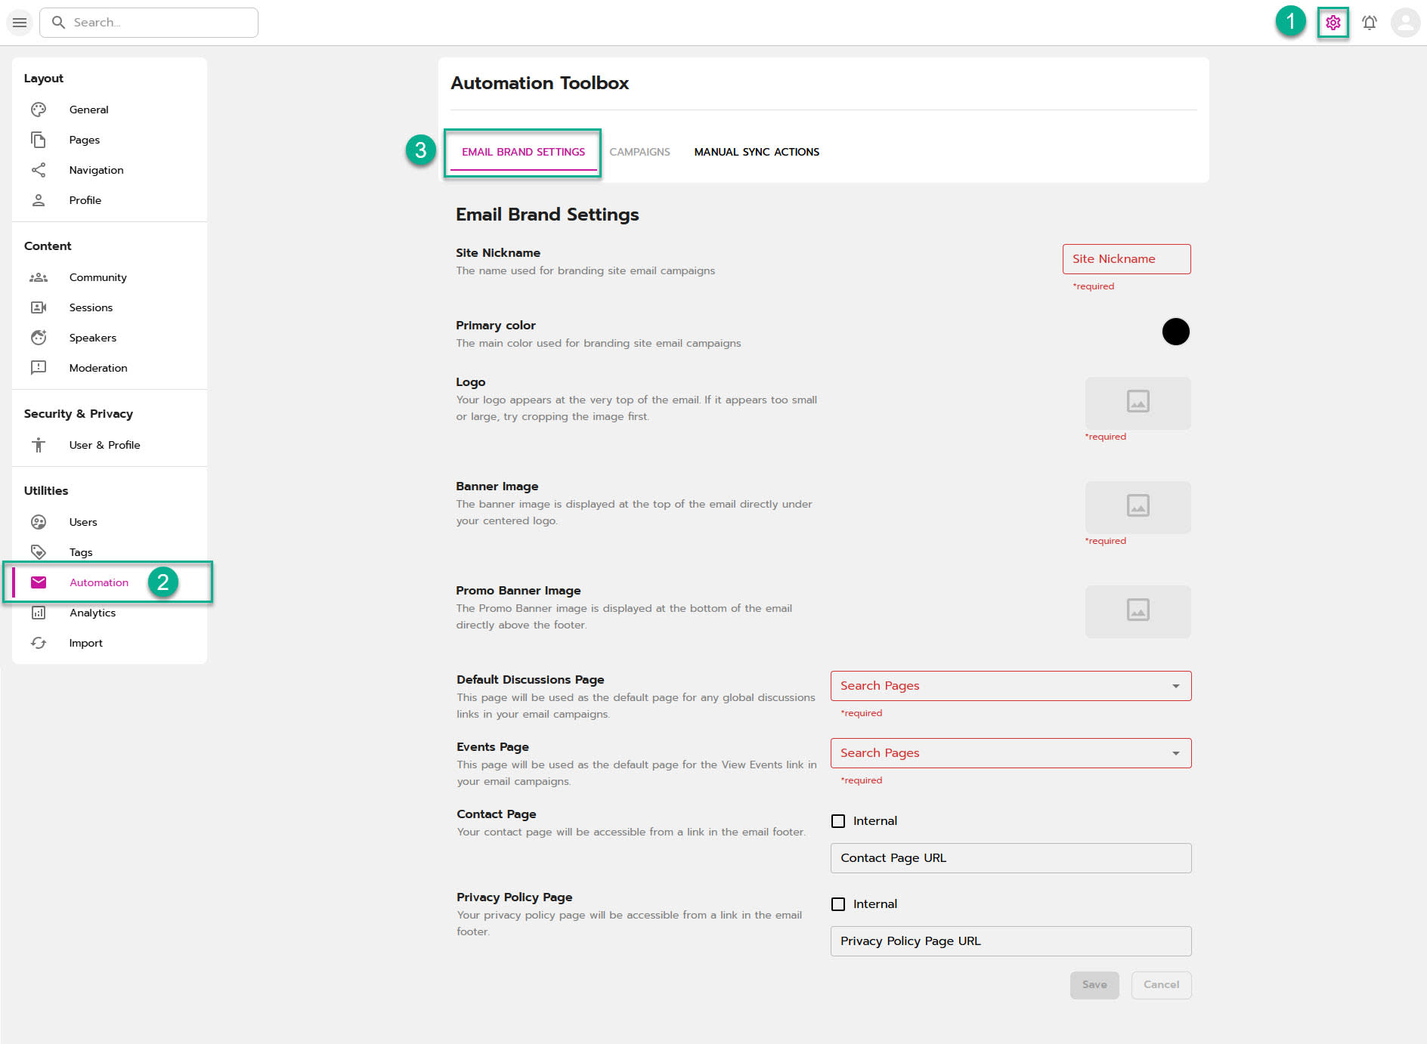Open the settings gear icon
Viewport: 1427px width, 1044px height.
1333,23
